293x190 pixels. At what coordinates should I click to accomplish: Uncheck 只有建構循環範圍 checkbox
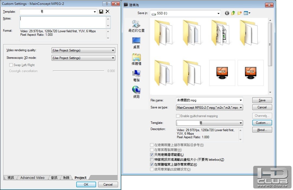click(x=152, y=154)
